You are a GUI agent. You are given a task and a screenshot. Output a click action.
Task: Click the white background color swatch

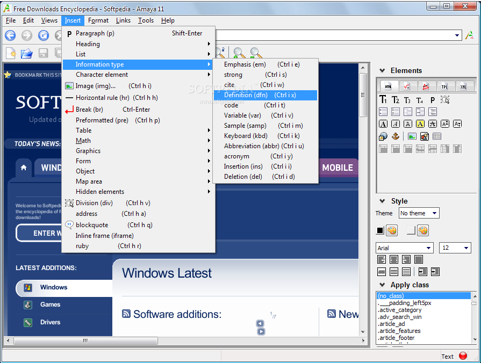pyautogui.click(x=411, y=230)
